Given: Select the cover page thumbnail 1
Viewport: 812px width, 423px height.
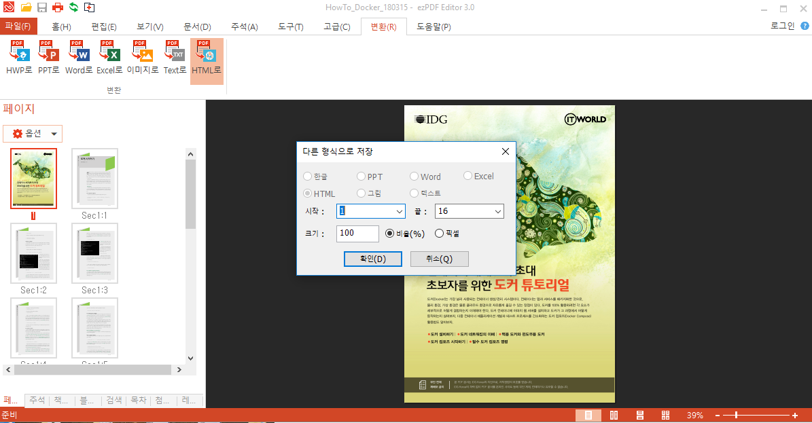Looking at the screenshot, I should [x=34, y=179].
